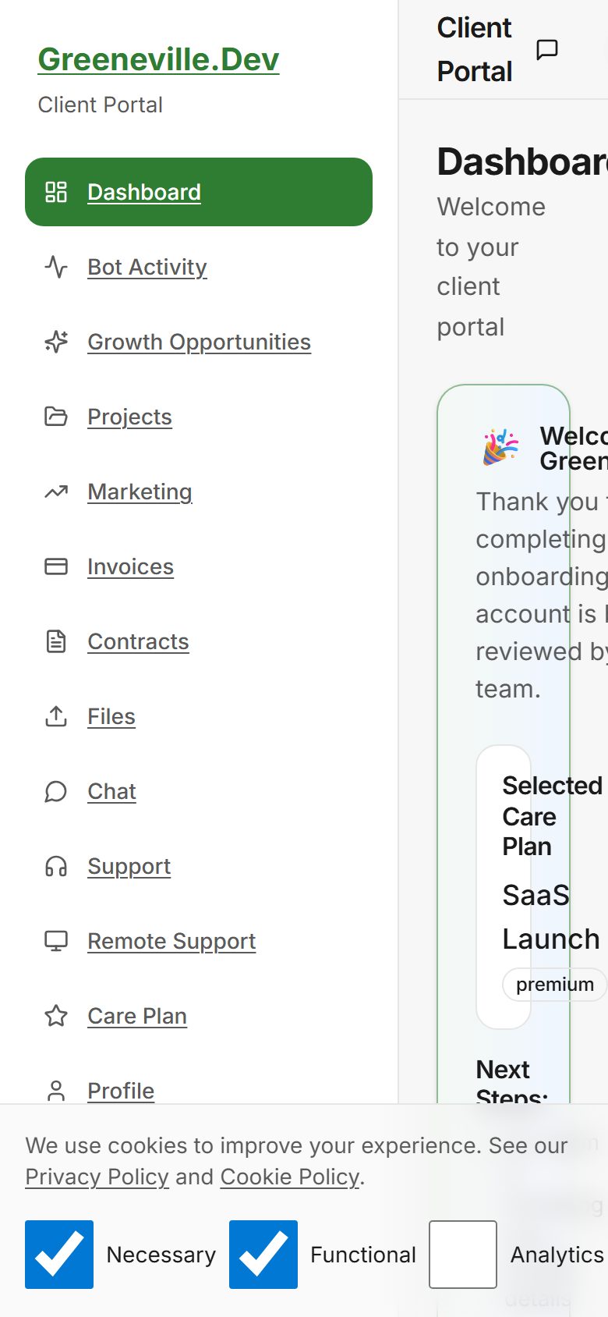Click the Growth Opportunities sparkle icon
Screen dimensions: 608x1317
click(56, 342)
